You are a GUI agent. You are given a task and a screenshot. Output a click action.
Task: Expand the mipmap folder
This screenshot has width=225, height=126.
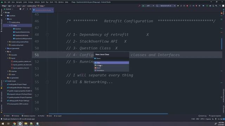[8, 71]
